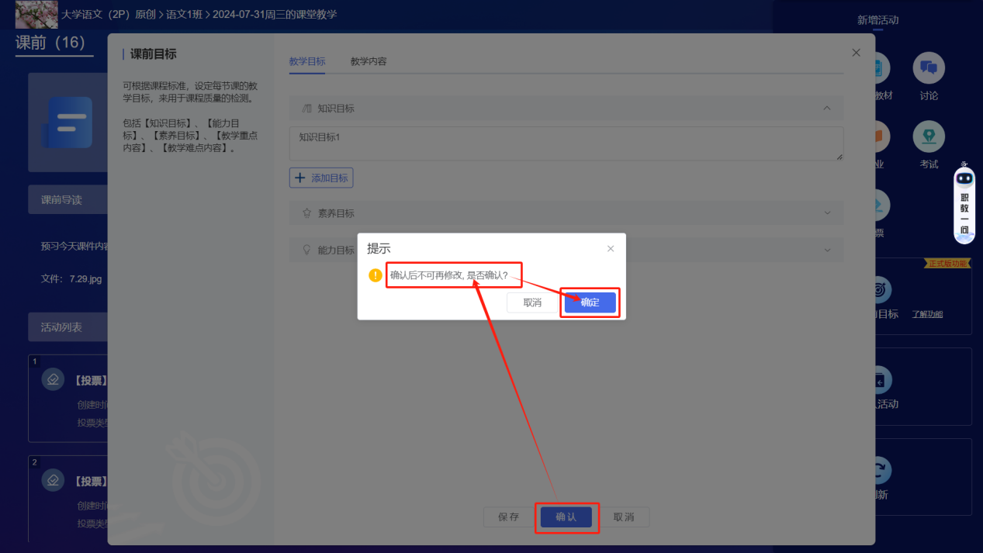
Task: Close the 提示 confirmation dialog
Action: click(611, 249)
